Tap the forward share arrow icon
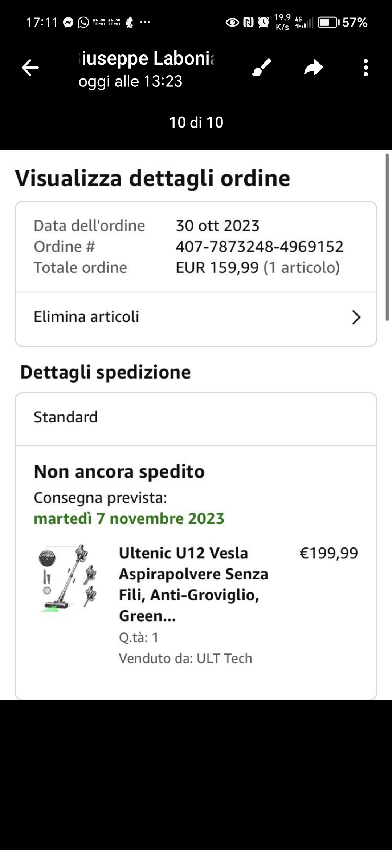 (314, 68)
